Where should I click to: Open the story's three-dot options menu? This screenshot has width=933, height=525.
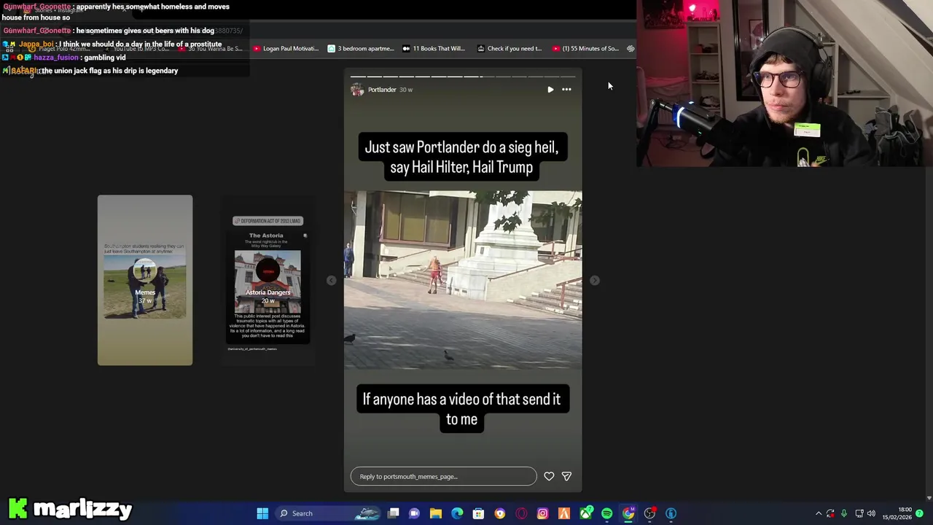[566, 90]
